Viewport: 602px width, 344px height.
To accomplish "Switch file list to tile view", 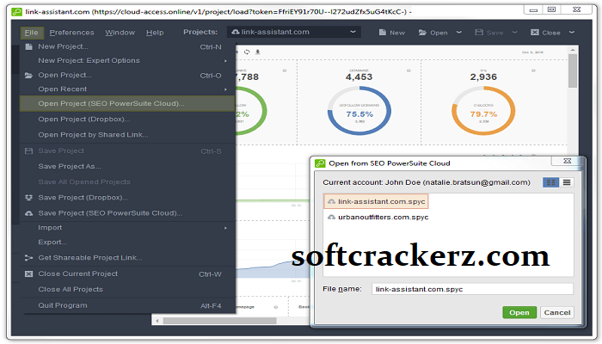I will point(550,182).
